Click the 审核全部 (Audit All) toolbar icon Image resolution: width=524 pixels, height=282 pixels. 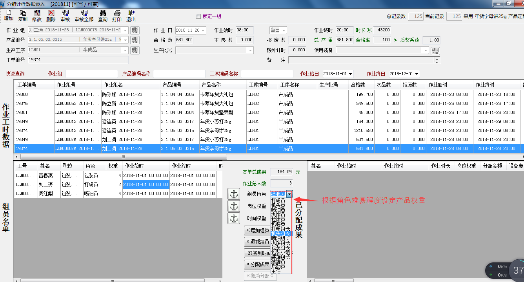coord(84,16)
